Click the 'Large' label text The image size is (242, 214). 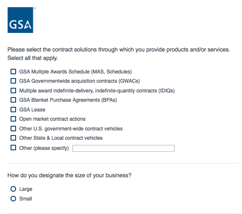(x=26, y=189)
